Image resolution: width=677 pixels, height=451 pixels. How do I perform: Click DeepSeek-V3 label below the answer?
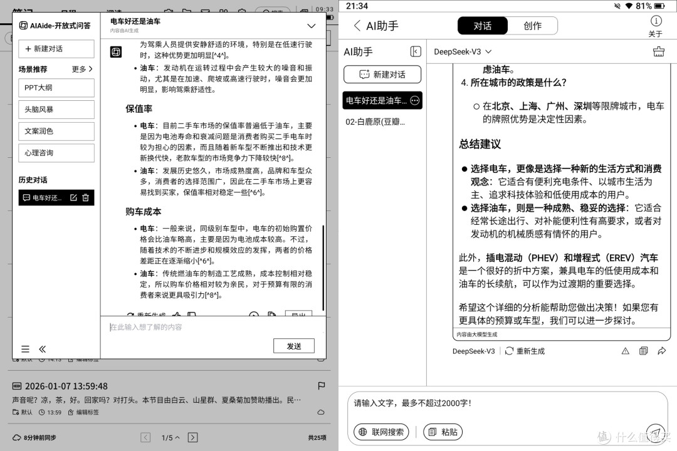pyautogui.click(x=474, y=351)
